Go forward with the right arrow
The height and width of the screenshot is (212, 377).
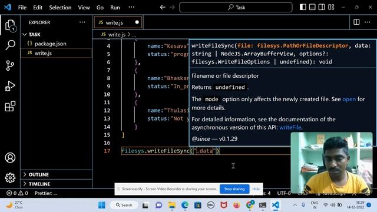pyautogui.click(x=172, y=7)
